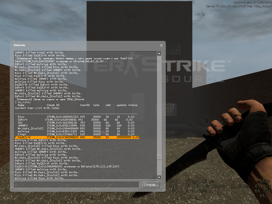
Task: Select the !banlist information line
Action: click(75, 58)
